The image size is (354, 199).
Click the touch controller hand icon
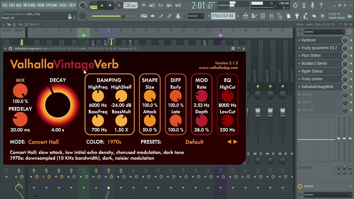click(x=314, y=16)
